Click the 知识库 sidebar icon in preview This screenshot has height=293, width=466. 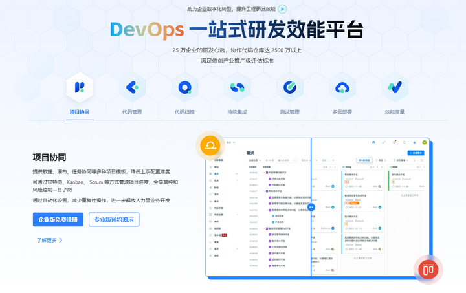(211, 228)
